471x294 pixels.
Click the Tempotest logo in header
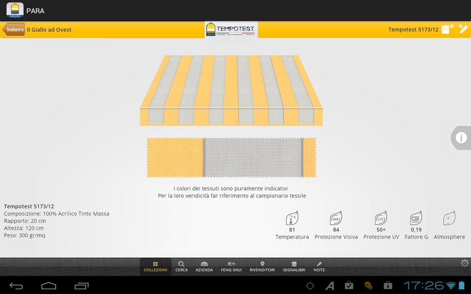point(231,29)
